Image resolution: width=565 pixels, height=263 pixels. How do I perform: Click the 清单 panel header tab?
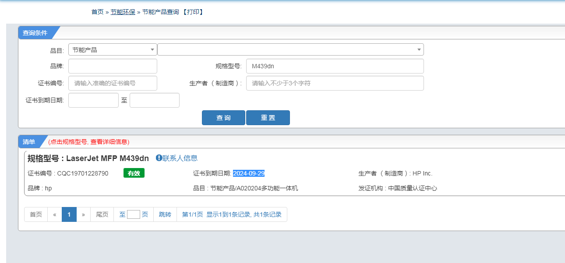tap(29, 142)
